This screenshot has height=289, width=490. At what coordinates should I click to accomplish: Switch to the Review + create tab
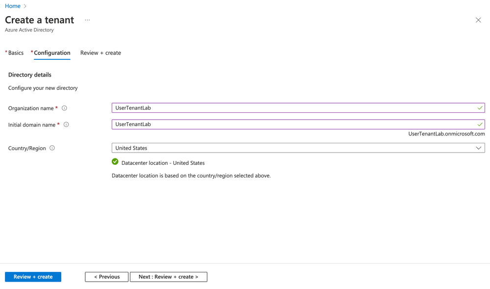[x=100, y=53]
